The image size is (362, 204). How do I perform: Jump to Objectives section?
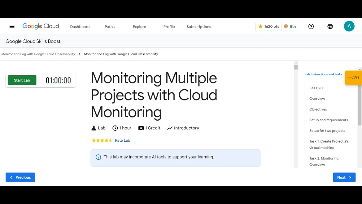tap(318, 109)
